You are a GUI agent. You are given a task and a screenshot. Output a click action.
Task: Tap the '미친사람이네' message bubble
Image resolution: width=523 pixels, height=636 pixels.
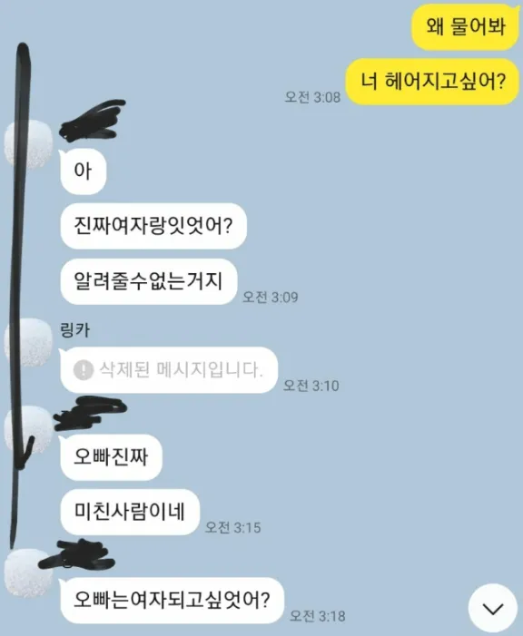point(130,512)
